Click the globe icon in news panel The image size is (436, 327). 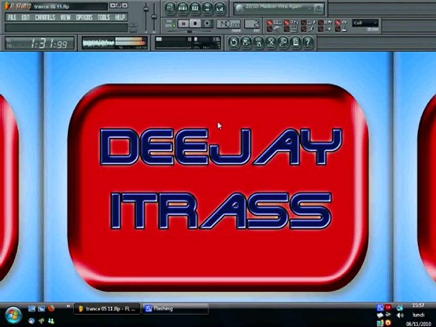click(239, 9)
